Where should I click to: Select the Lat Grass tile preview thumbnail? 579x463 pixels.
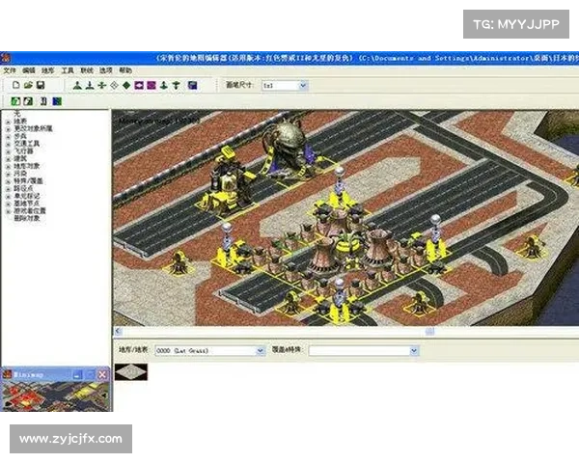click(x=131, y=371)
